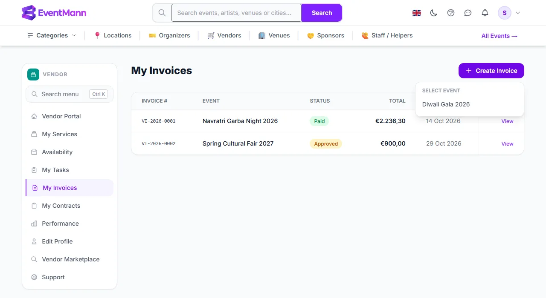The width and height of the screenshot is (546, 298).
Task: Click the Vendor Marketplace search icon
Action: (x=34, y=259)
